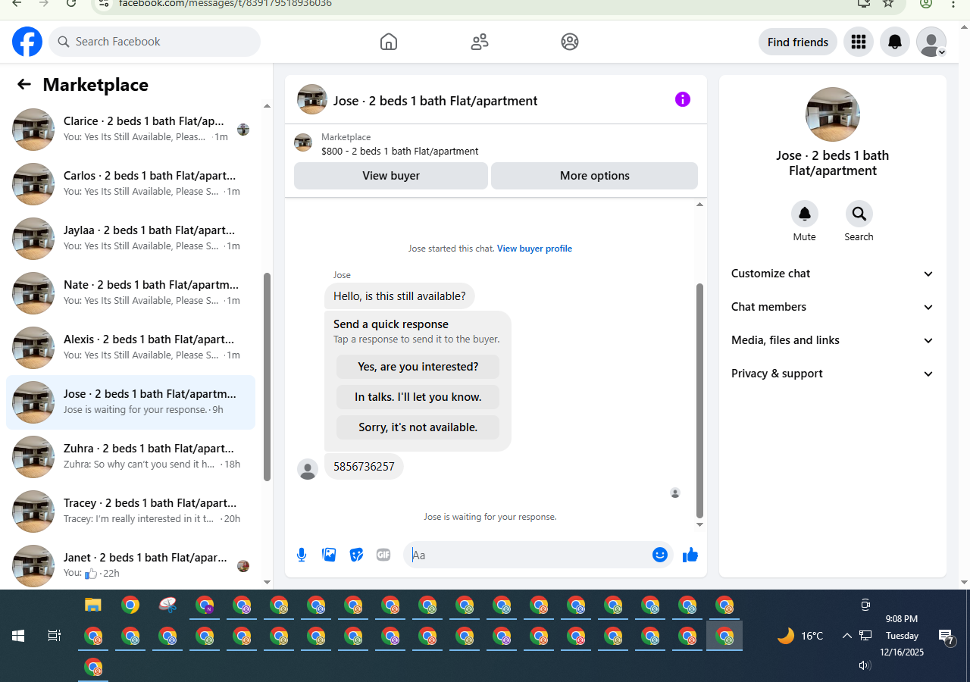Click the More options button
The image size is (970, 682).
coord(595,176)
